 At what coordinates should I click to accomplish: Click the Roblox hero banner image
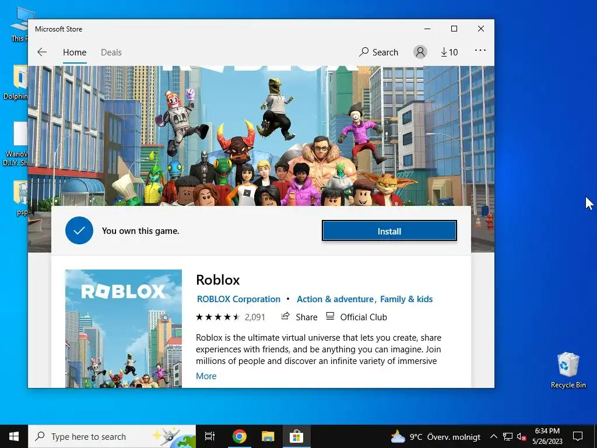[x=261, y=135]
